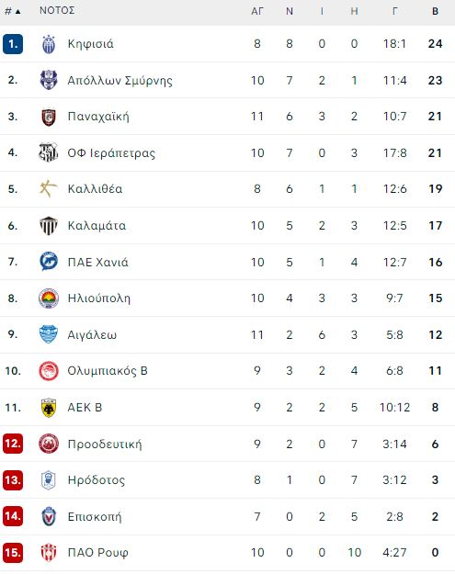
Task: Select the ΑΕΚ Β yellow eagle badge
Action: coord(49,408)
